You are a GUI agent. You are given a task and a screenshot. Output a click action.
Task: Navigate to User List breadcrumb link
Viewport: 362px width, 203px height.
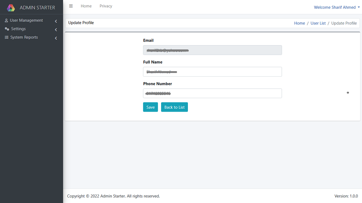[318, 23]
